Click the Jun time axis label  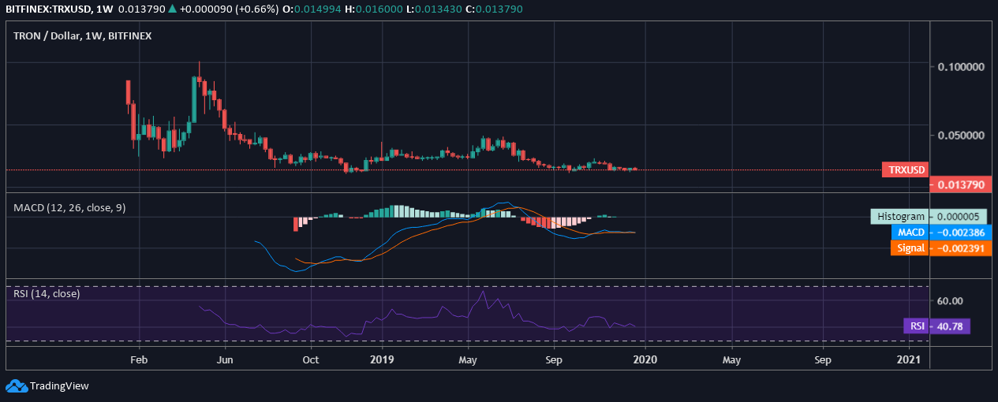(225, 359)
